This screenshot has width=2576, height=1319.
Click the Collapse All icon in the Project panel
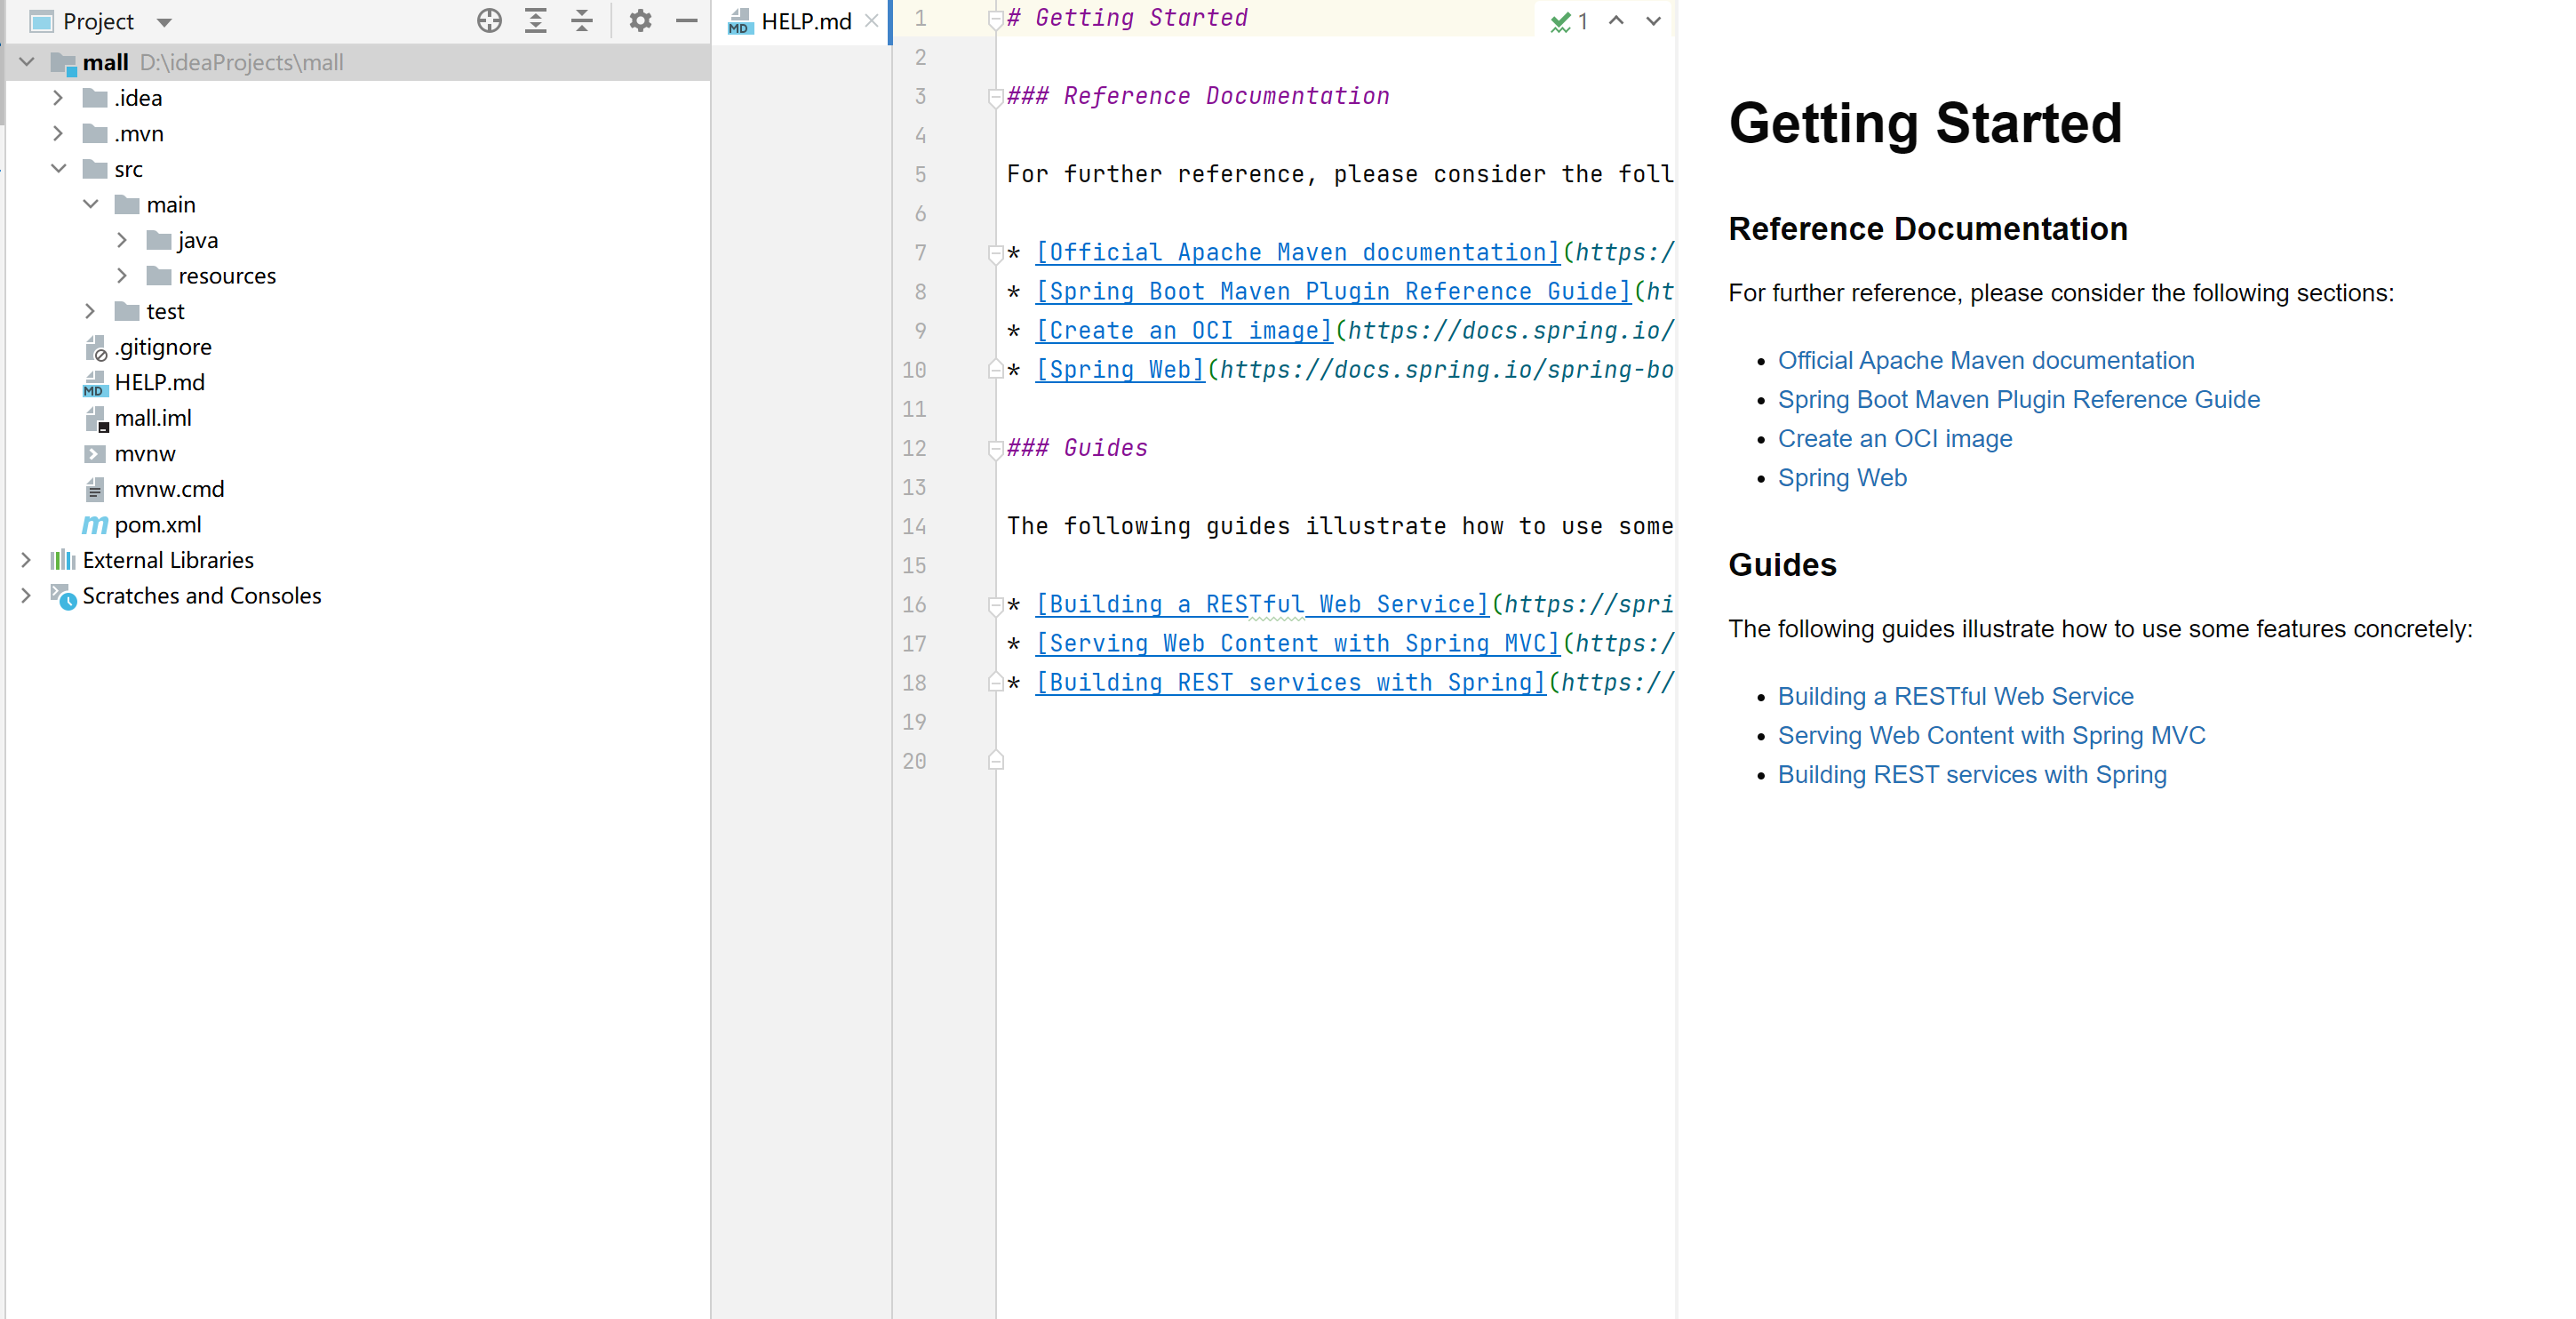[x=582, y=21]
